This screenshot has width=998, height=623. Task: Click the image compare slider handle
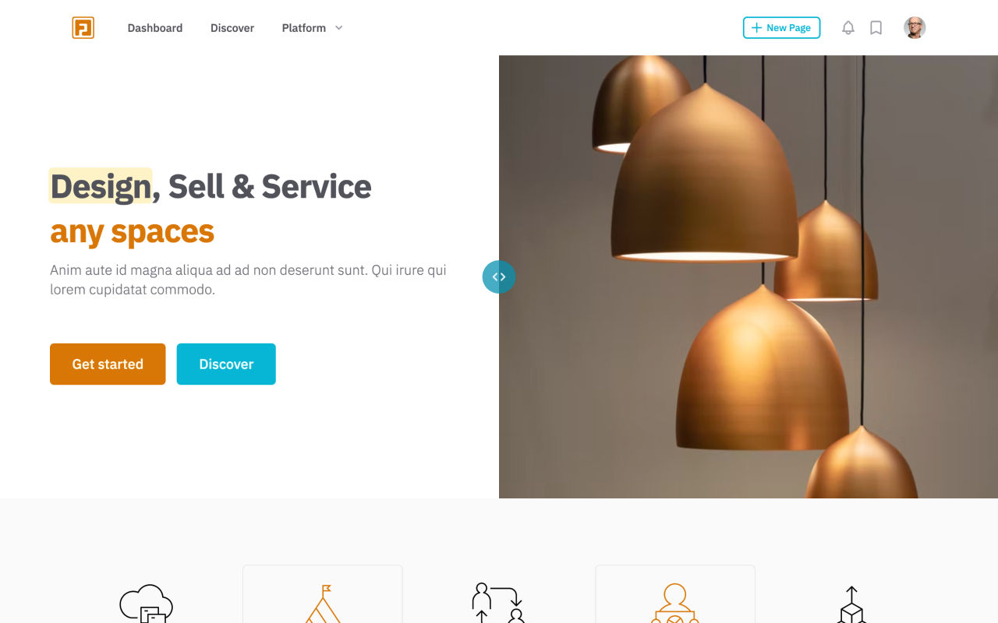coord(499,276)
